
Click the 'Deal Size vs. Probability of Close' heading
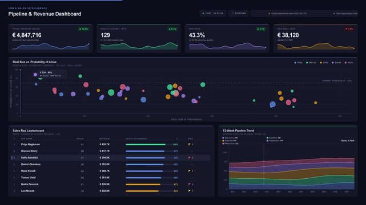35,62
